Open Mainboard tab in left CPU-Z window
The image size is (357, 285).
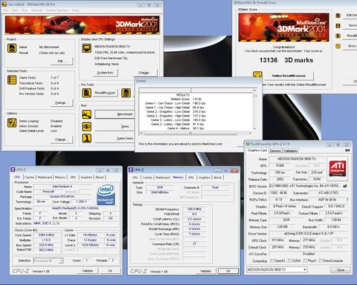[45, 177]
